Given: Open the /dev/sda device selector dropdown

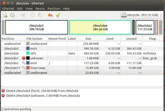Looking at the screenshot, I should point(142,15).
